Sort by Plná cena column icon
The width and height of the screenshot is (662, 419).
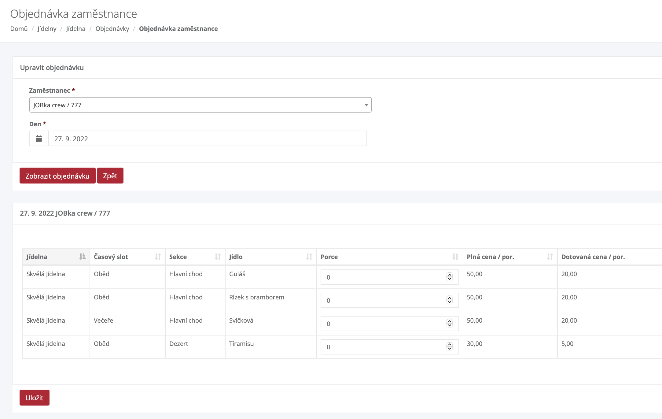pos(550,257)
